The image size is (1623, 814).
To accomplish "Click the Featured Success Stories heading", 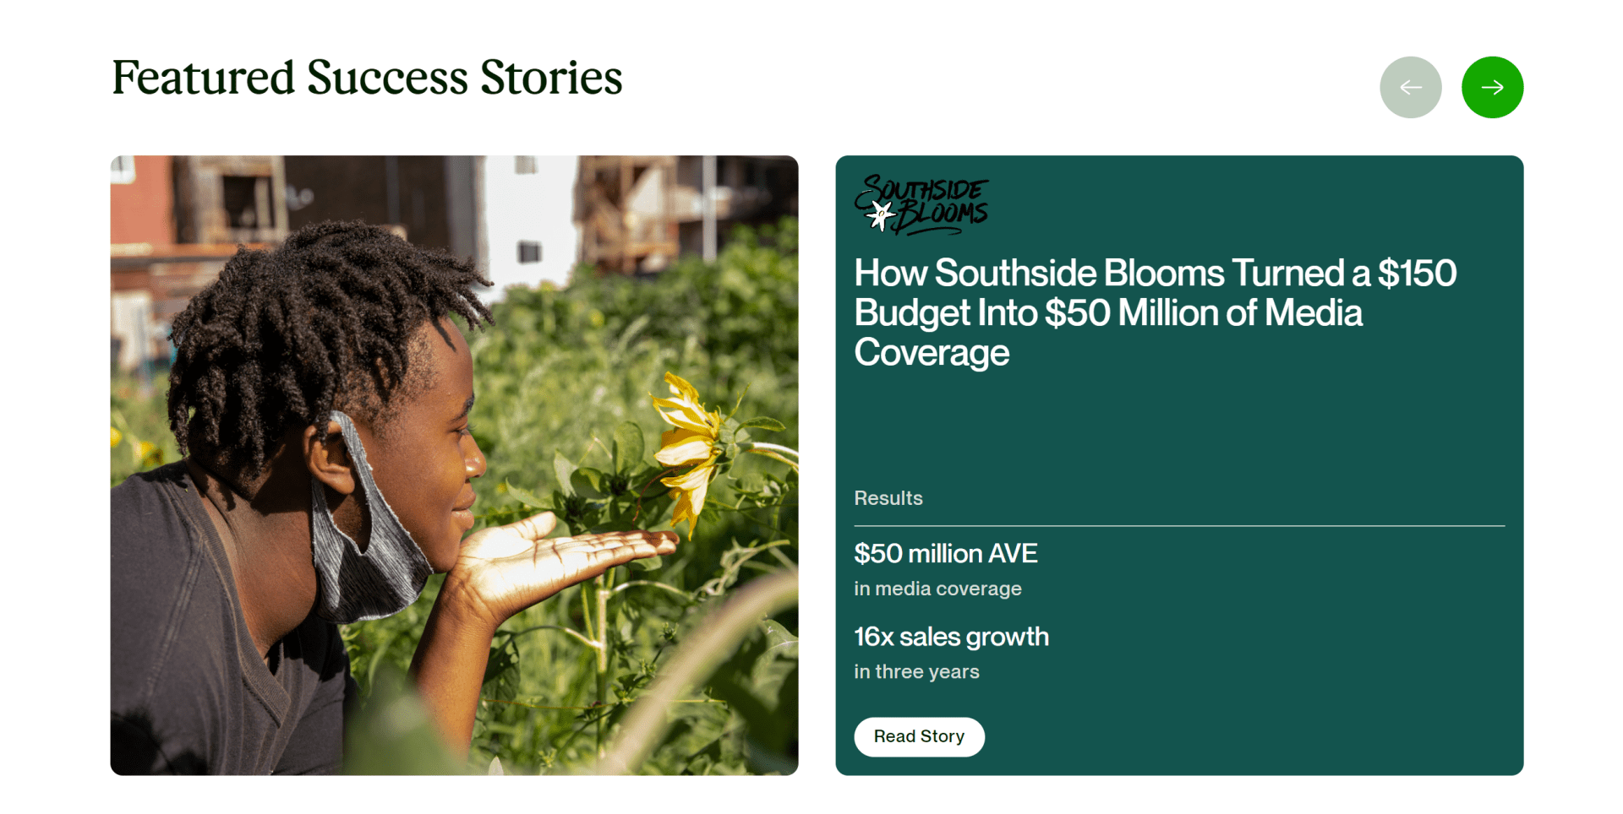I will (x=367, y=78).
